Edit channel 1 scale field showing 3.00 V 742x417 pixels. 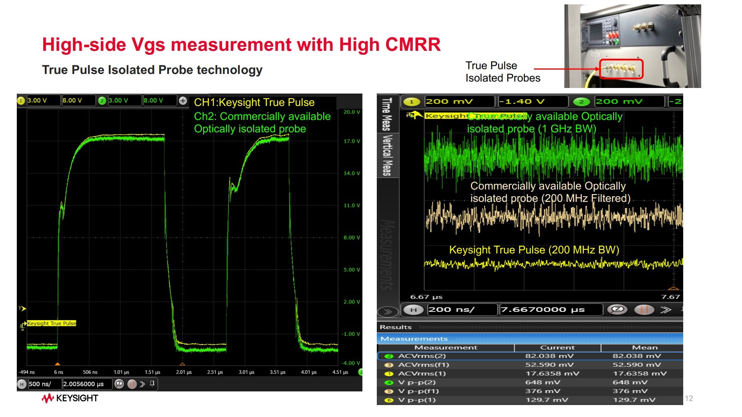[44, 100]
